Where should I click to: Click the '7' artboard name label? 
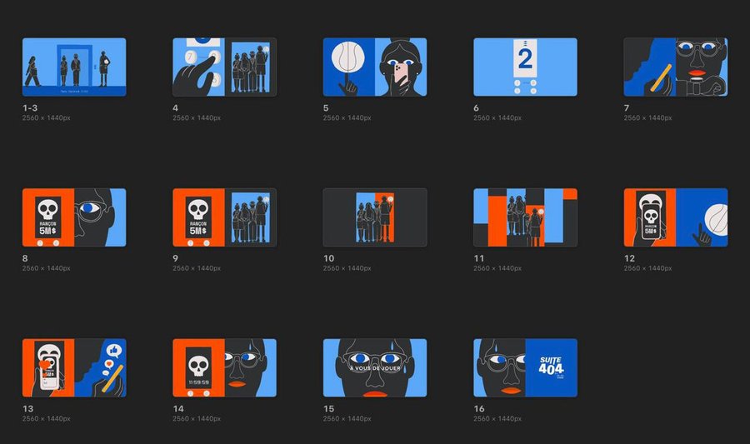[x=627, y=108]
